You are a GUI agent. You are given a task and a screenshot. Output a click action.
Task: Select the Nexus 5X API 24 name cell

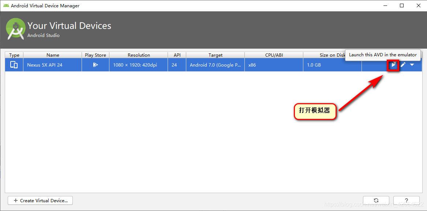click(x=53, y=65)
